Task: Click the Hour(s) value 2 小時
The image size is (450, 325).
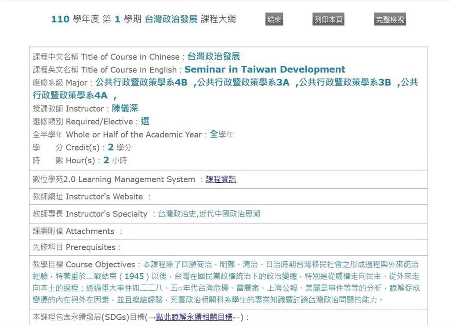Action: pyautogui.click(x=115, y=160)
